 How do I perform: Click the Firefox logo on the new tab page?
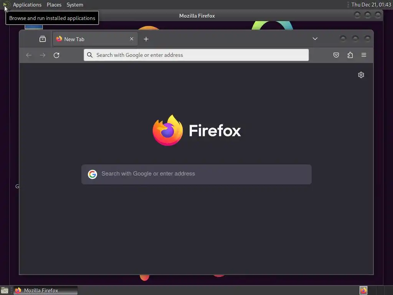197,130
